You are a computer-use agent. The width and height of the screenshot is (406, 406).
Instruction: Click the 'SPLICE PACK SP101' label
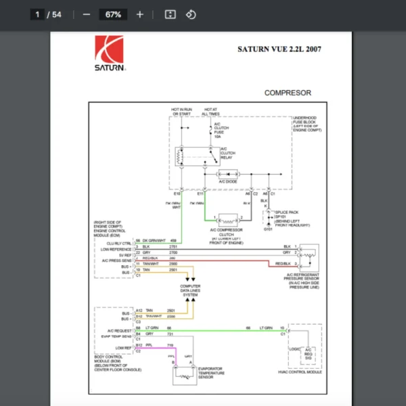click(286, 215)
